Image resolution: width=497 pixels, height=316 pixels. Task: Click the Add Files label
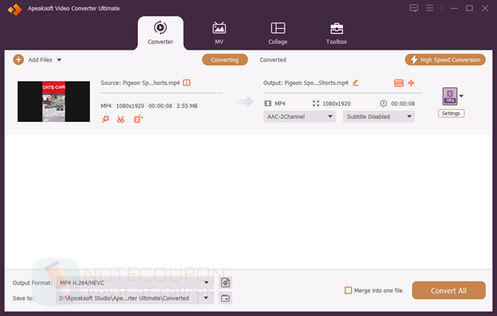pyautogui.click(x=40, y=60)
